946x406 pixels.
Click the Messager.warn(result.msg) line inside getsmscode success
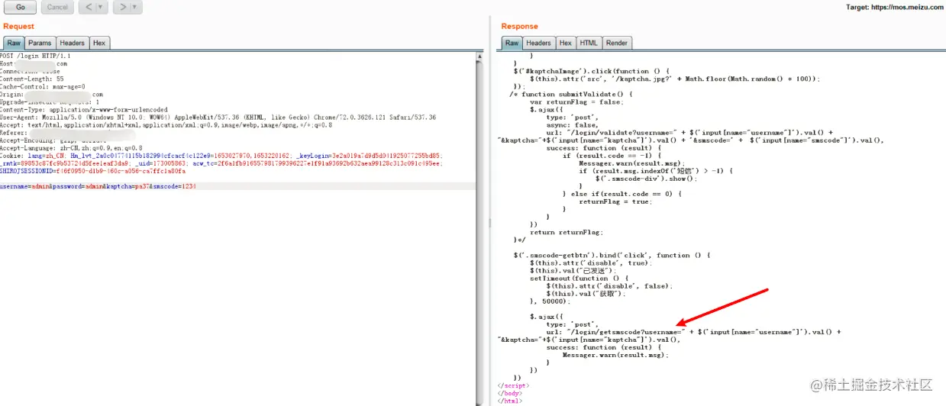pyautogui.click(x=615, y=355)
